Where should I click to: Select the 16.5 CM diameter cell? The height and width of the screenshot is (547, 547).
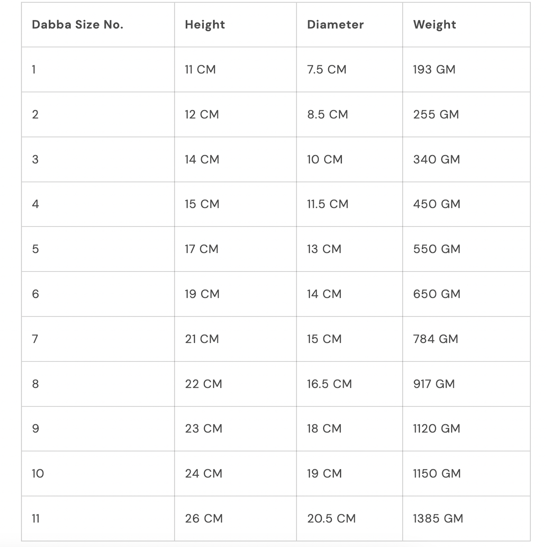pyautogui.click(x=329, y=384)
